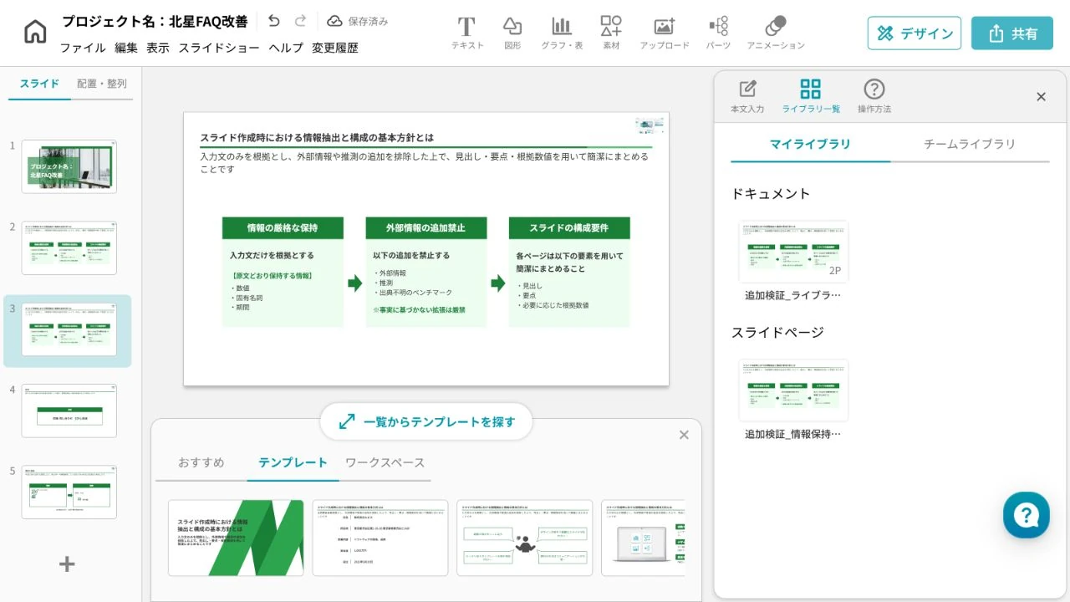Click the project title 北星FAQ改善
This screenshot has width=1070, height=602.
coord(155,21)
